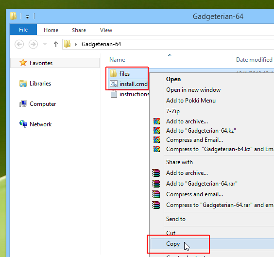
Task: Switch to the Home ribbon tab
Action: 51,30
